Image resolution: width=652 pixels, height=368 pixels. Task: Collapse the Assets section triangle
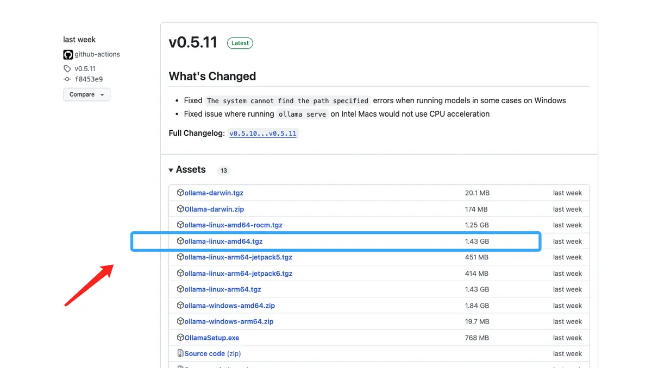pos(171,170)
